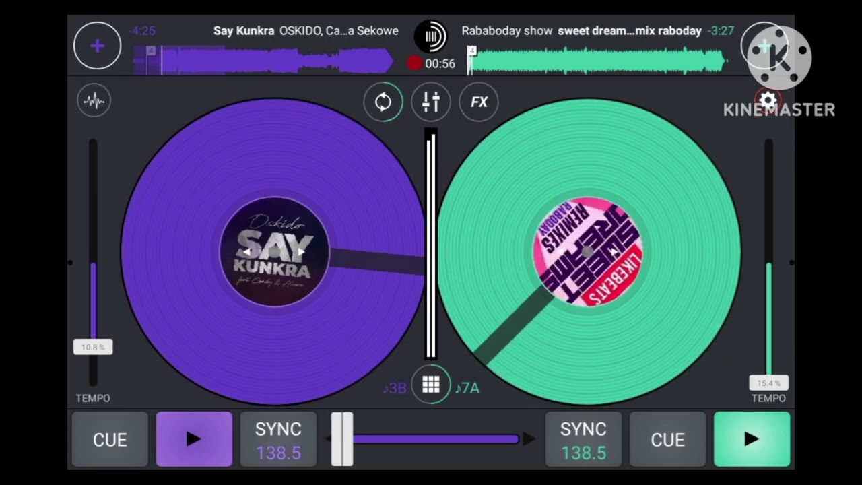Open waveform view with the pulse icon
Viewport: 862px width, 485px height.
tap(94, 101)
